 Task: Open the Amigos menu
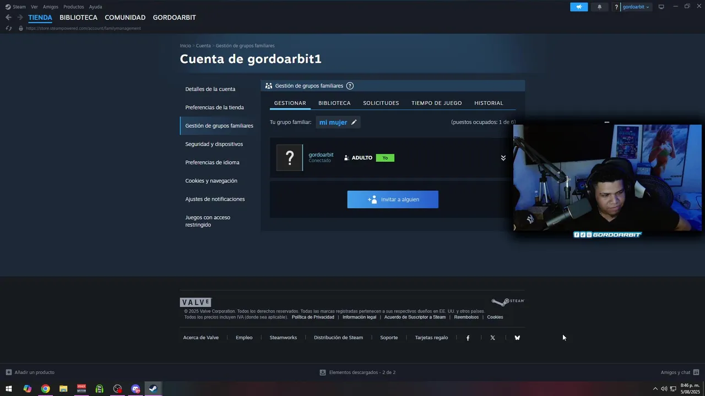pos(51,7)
